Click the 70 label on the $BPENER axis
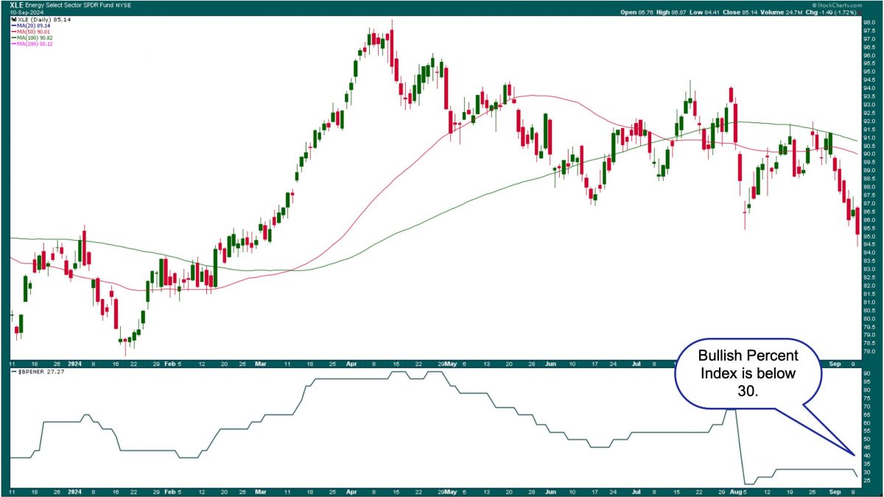Viewport: 884px width, 497px height. [x=866, y=406]
